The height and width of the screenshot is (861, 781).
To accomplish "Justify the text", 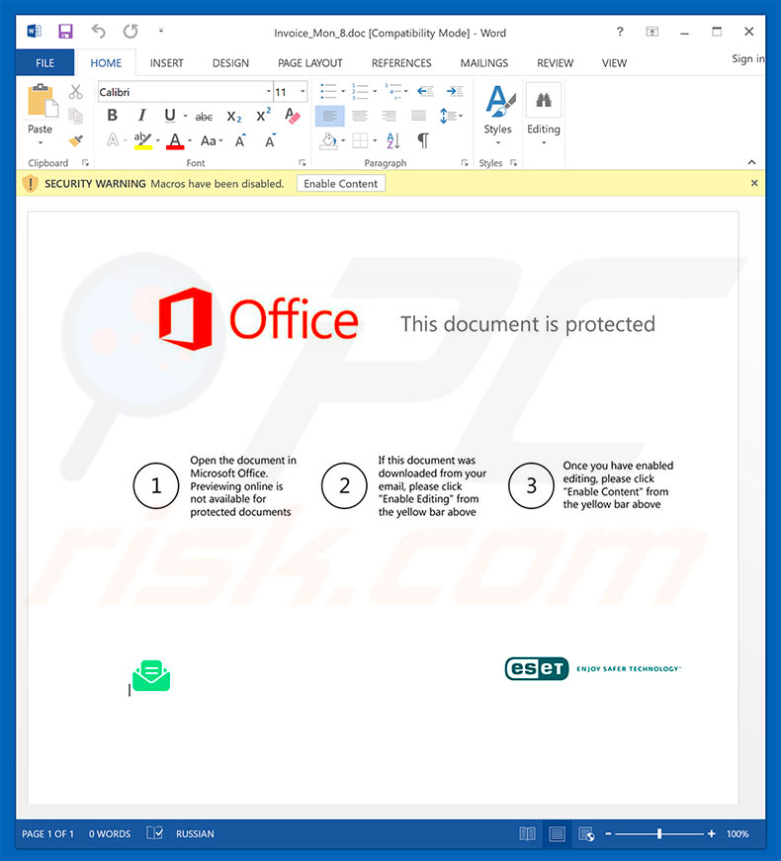I will [418, 116].
